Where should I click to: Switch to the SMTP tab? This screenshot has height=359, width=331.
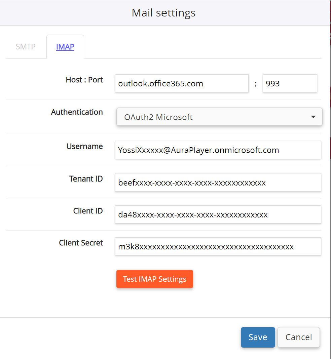point(26,47)
